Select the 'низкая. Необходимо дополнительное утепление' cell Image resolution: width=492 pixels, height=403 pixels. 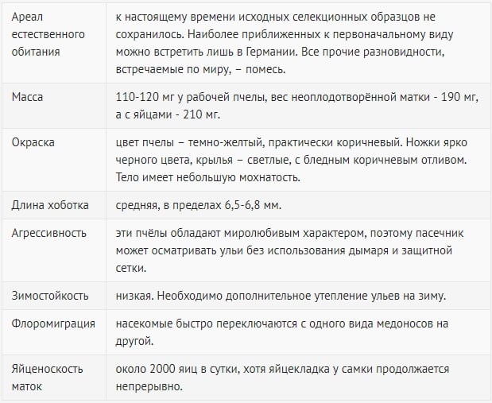tap(281, 296)
